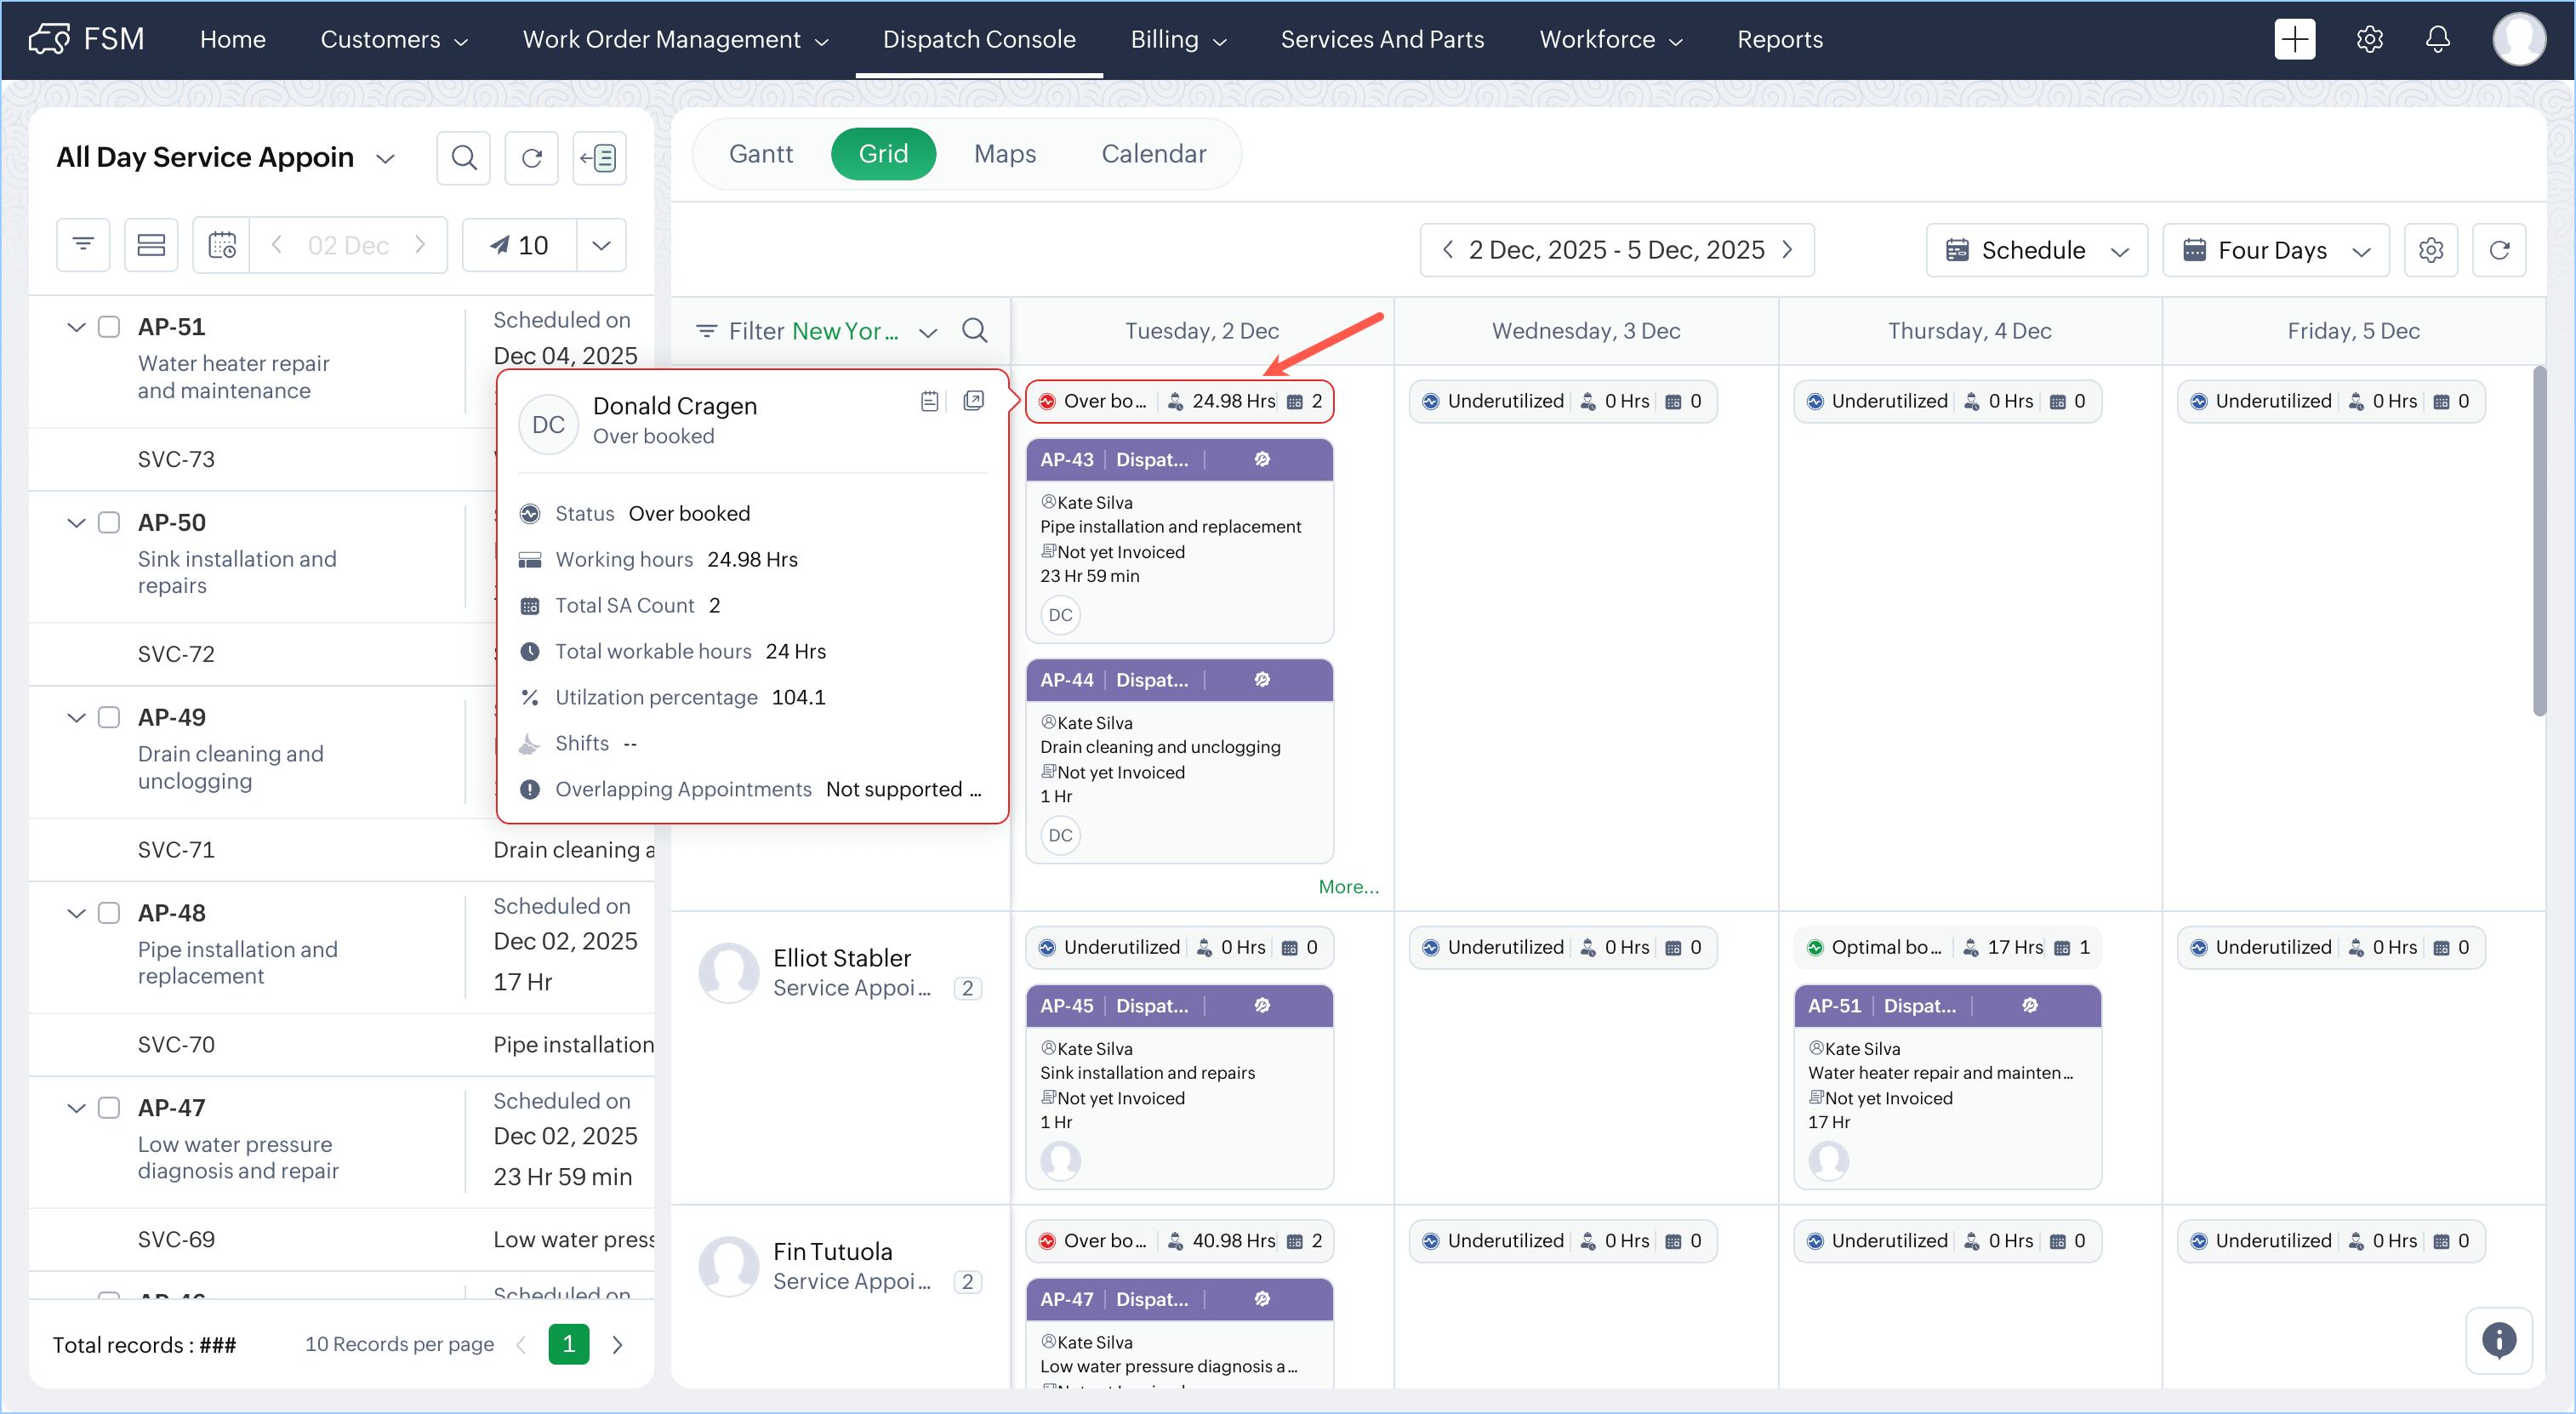
Task: Refresh the appointments list
Action: click(x=531, y=158)
